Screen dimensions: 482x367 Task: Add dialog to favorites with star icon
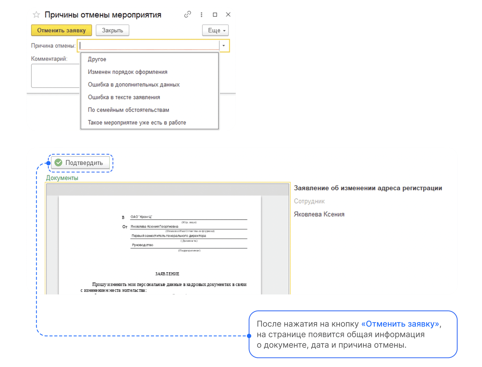pyautogui.click(x=36, y=15)
